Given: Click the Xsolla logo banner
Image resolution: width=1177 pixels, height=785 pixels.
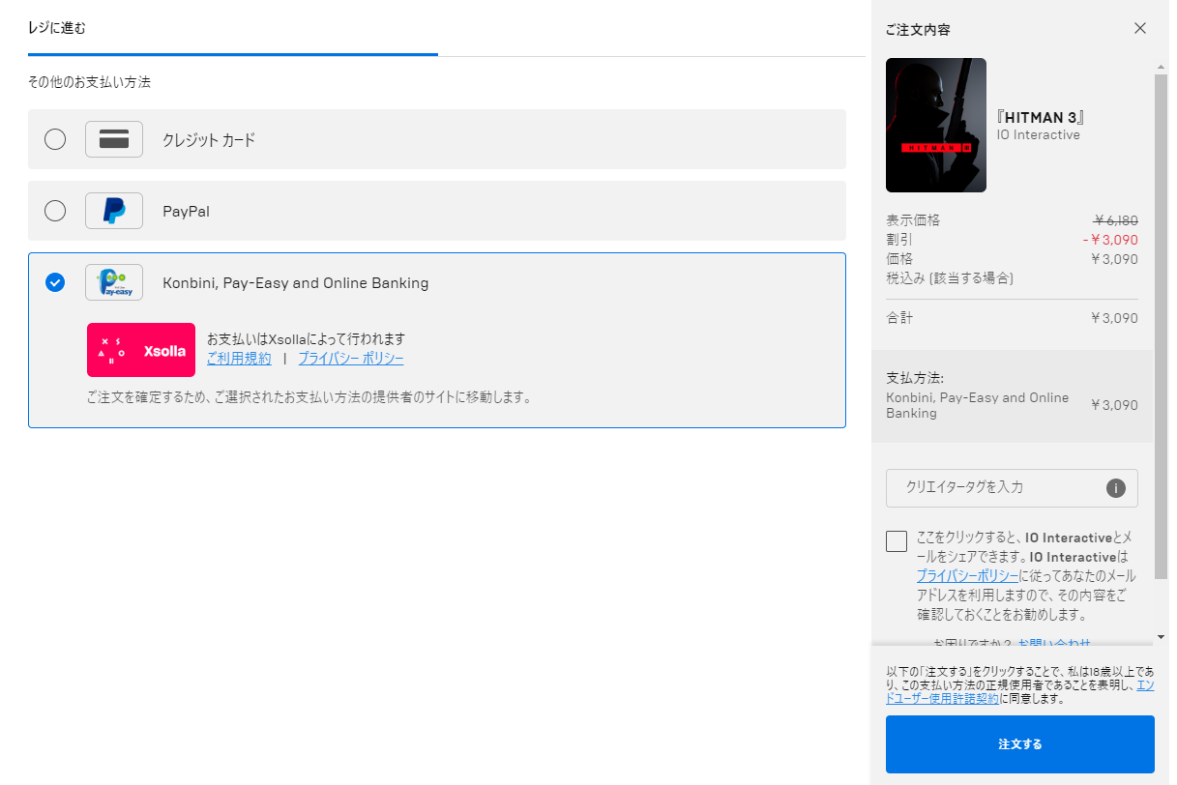Looking at the screenshot, I should (x=141, y=350).
